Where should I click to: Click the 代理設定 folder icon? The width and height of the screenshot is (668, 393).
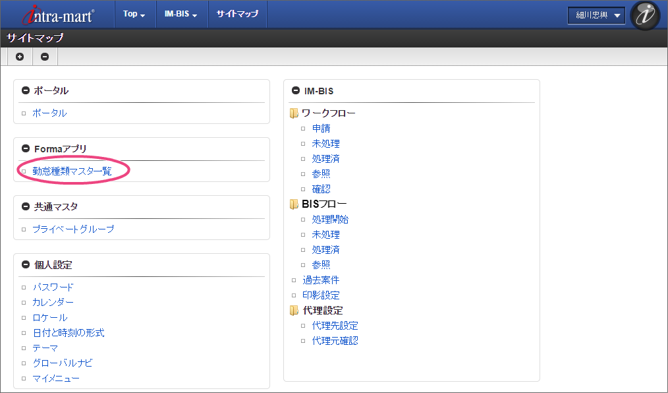click(x=294, y=311)
